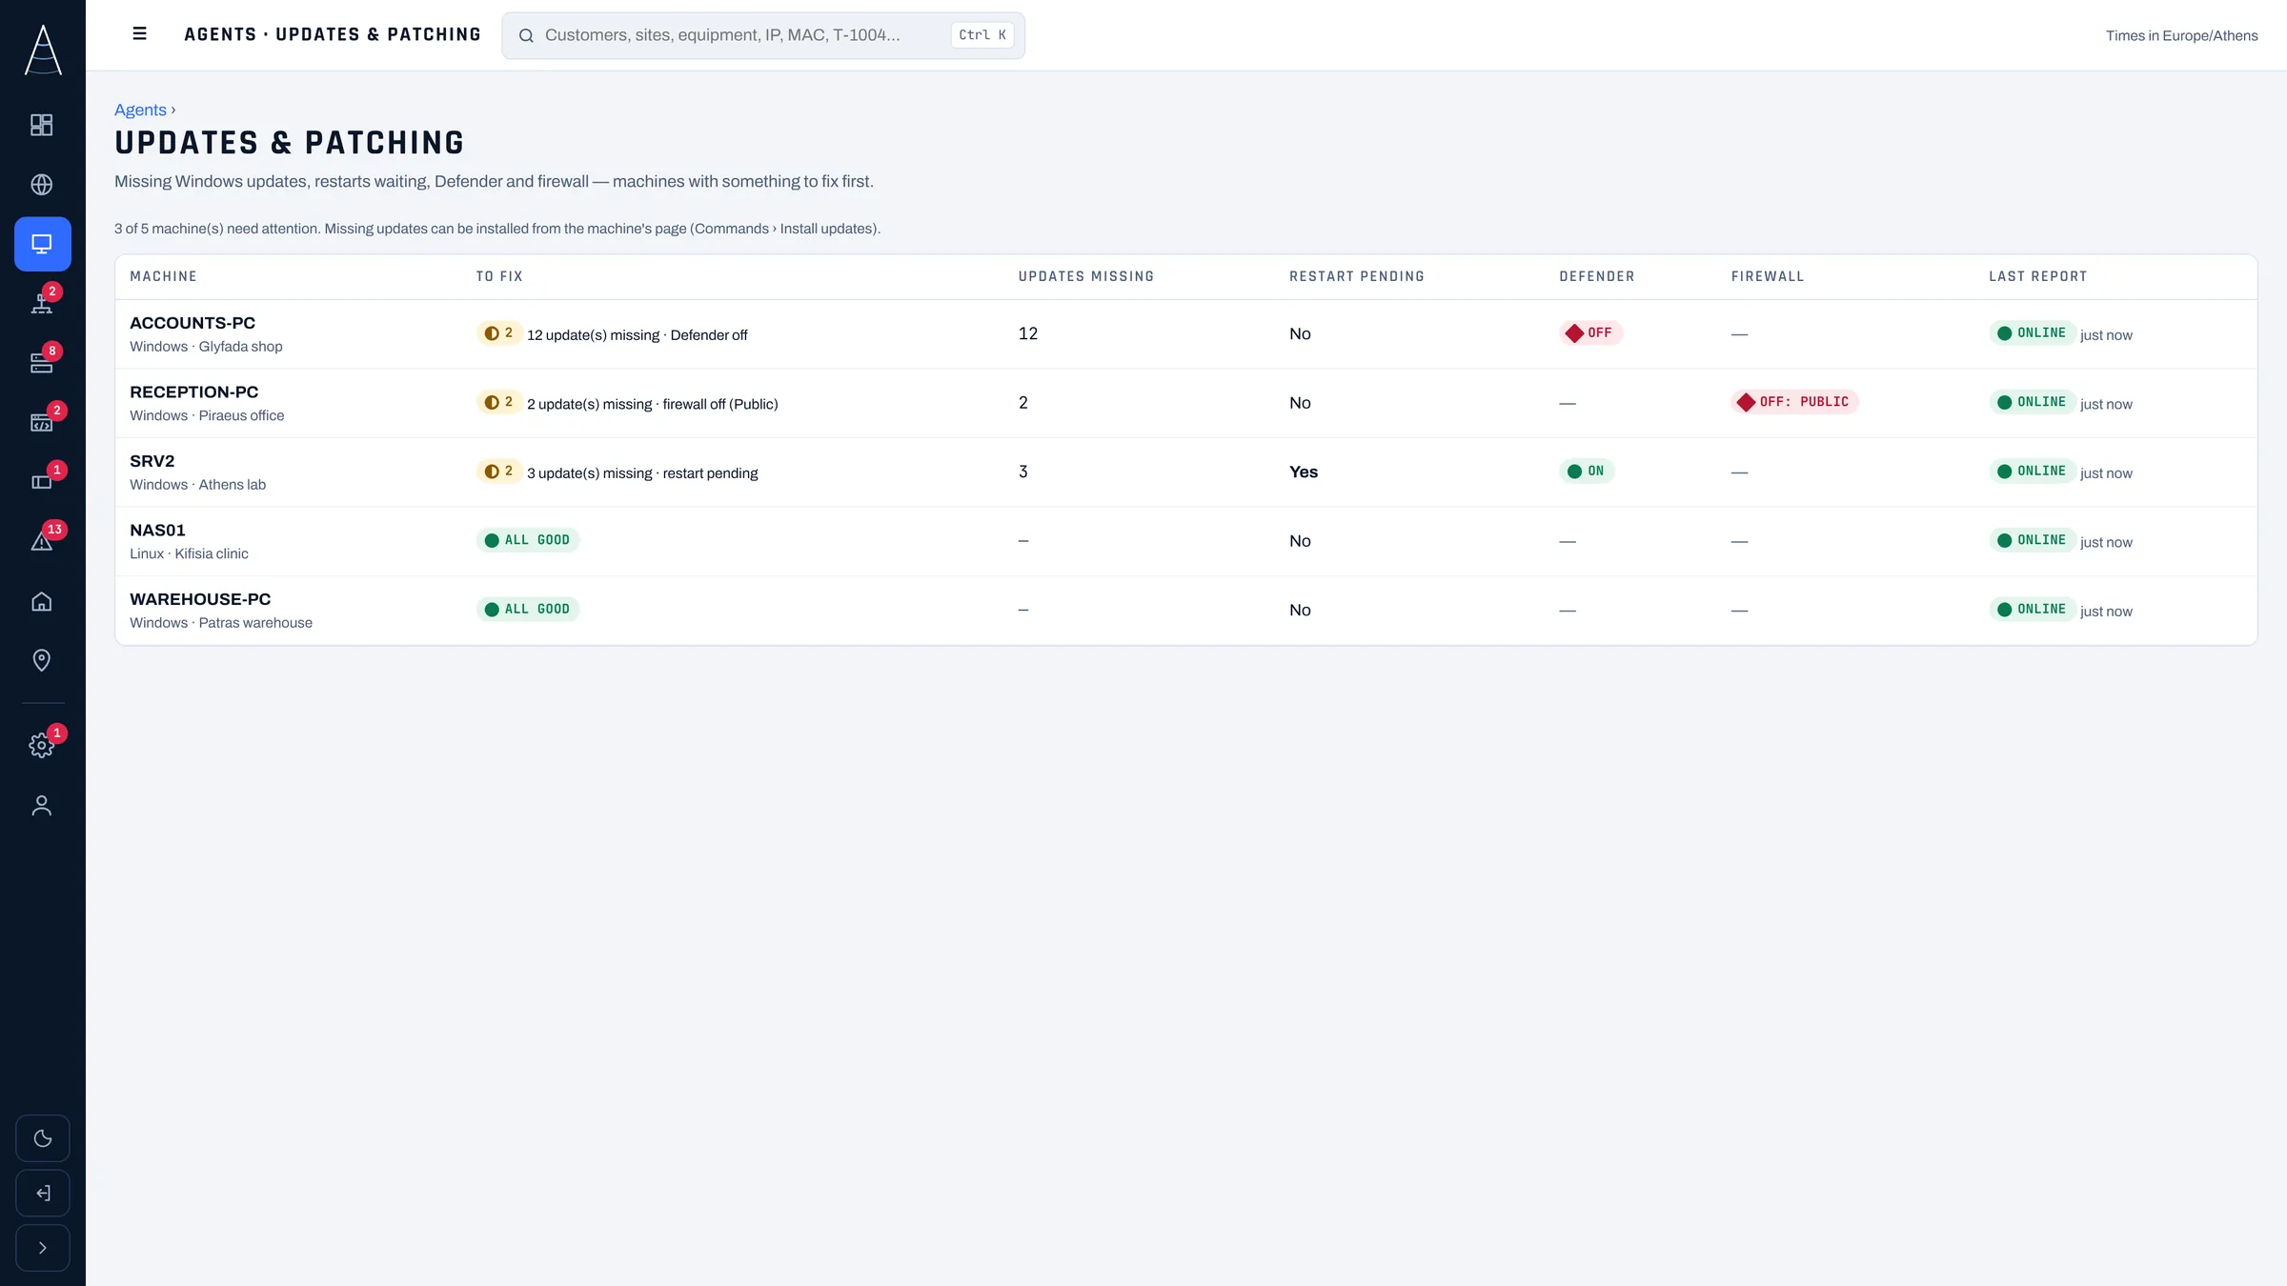Image resolution: width=2287 pixels, height=1286 pixels.
Task: Open SRV2 machine name
Action: click(152, 461)
